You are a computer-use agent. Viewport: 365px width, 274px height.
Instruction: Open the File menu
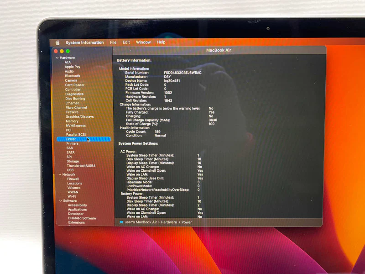click(113, 42)
